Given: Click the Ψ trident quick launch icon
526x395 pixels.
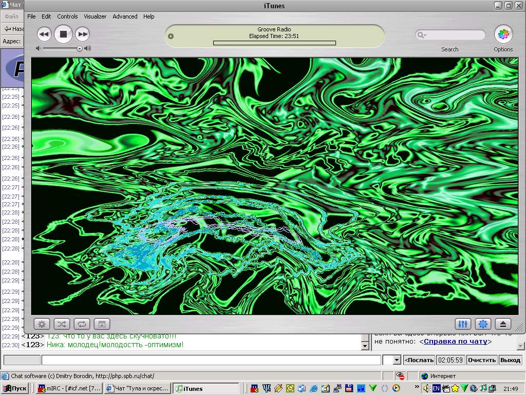Looking at the screenshot, I should pos(267,389).
